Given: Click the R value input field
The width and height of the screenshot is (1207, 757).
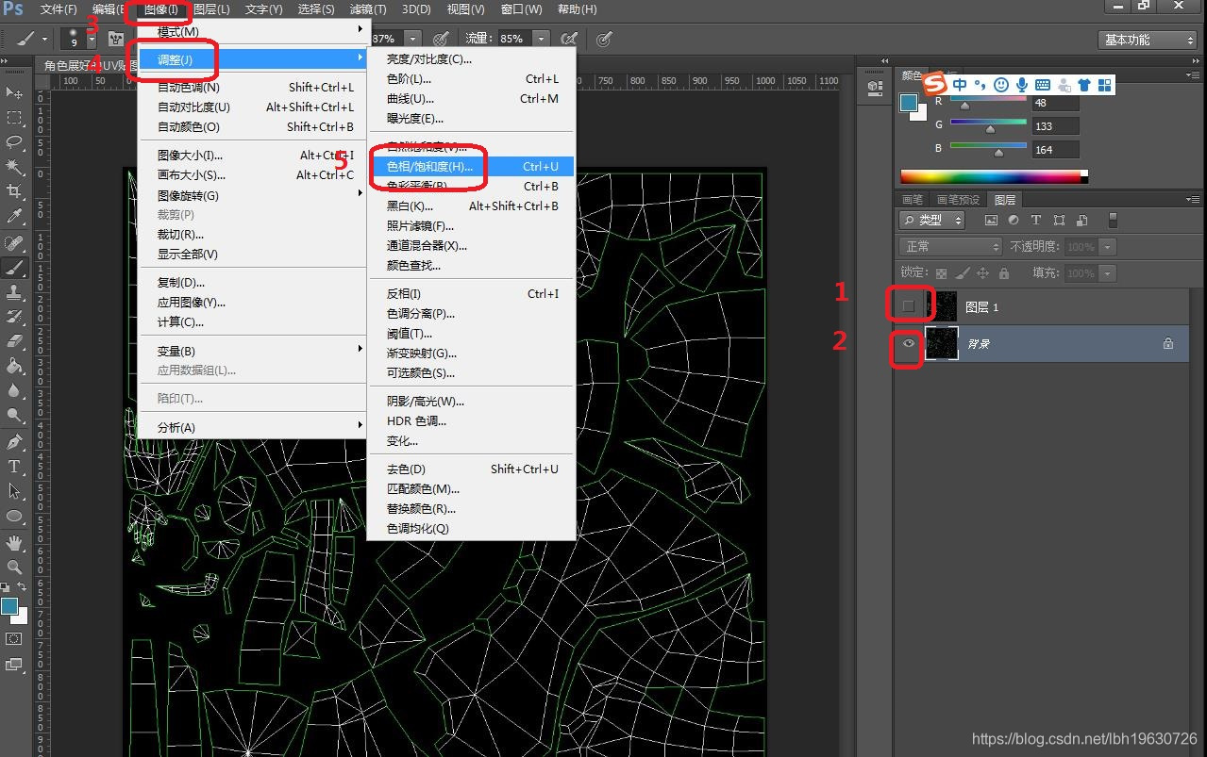Looking at the screenshot, I should tap(1054, 103).
